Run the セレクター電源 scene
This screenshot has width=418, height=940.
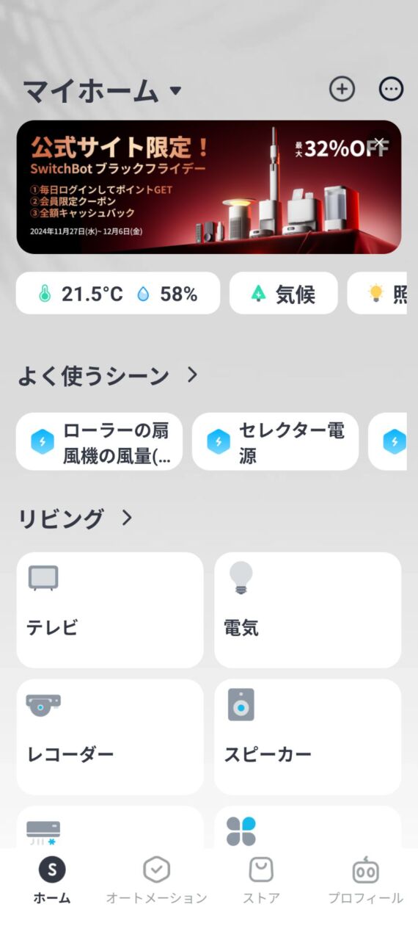(276, 442)
